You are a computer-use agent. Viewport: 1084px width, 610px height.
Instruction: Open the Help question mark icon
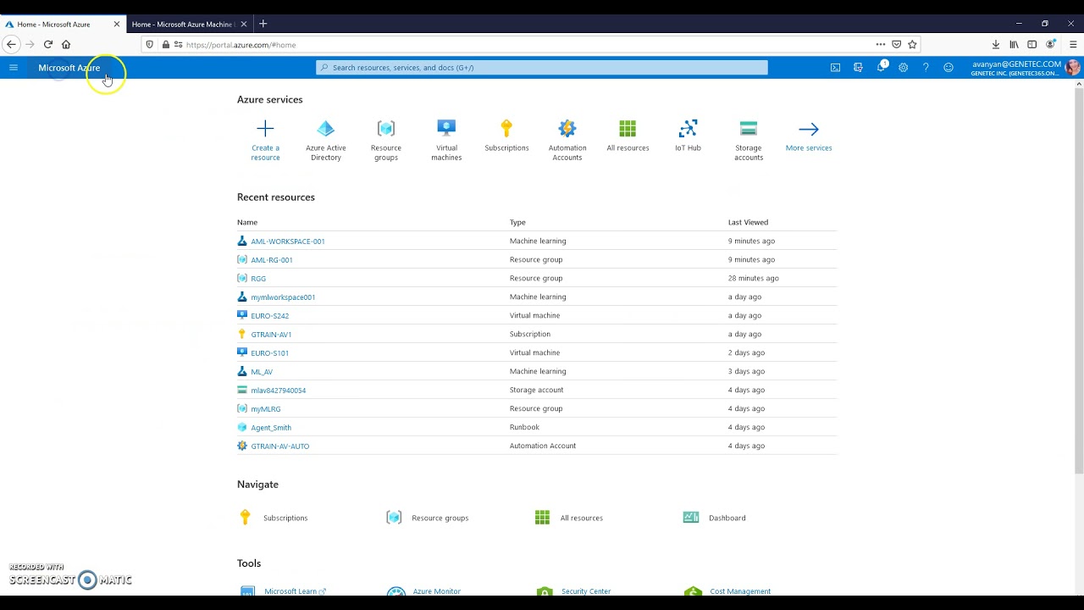coord(926,68)
